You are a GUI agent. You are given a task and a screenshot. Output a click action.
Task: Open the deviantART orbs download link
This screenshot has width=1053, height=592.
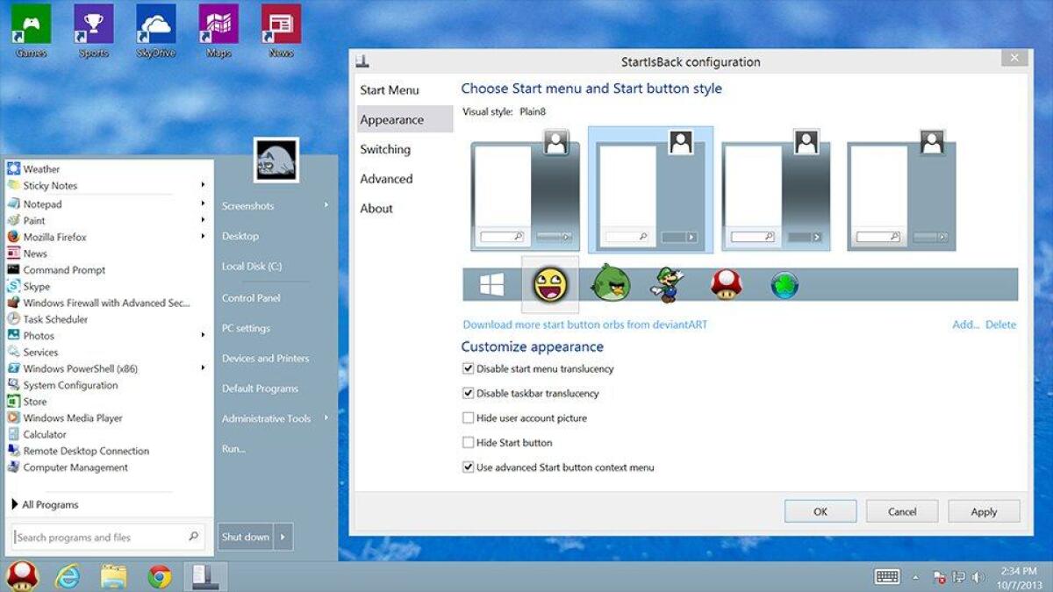point(585,324)
